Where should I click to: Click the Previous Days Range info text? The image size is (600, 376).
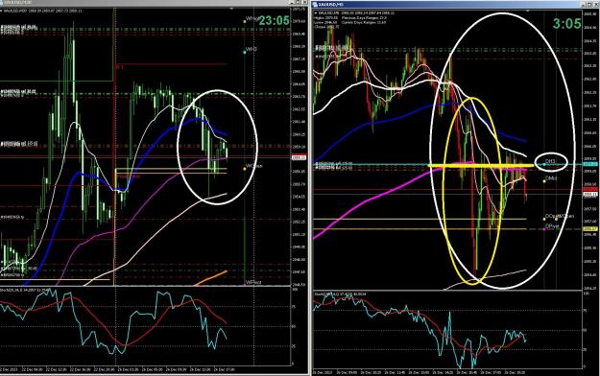click(x=364, y=17)
